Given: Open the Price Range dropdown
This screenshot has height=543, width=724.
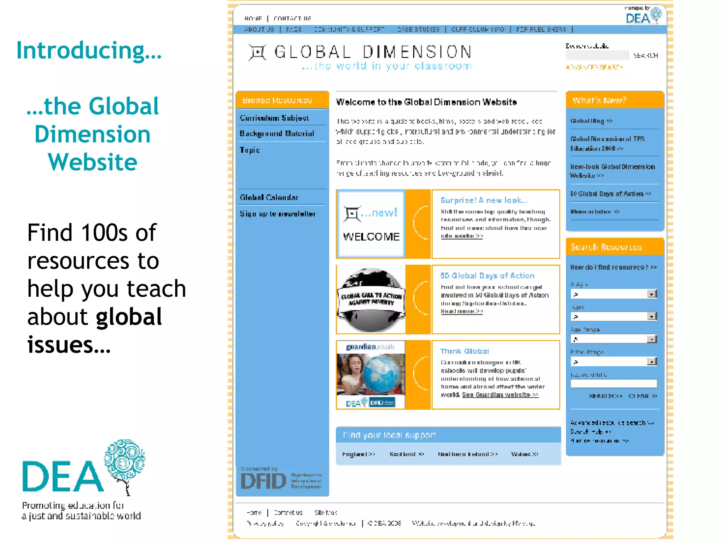Looking at the screenshot, I should click(652, 362).
